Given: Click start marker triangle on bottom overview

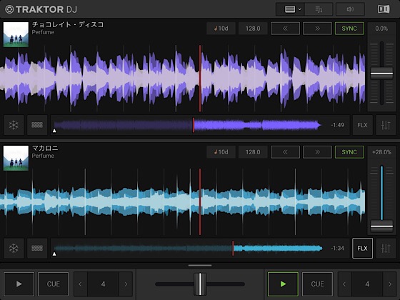Looking at the screenshot, I should [x=54, y=254].
